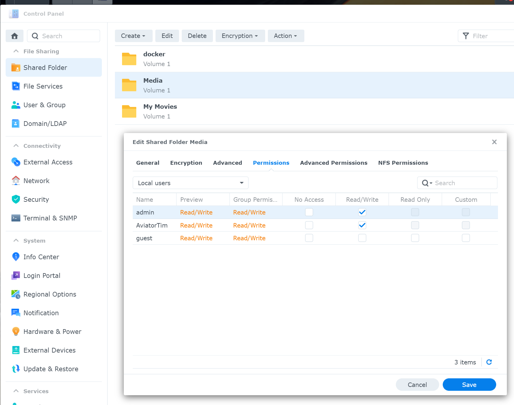Collapse the File Sharing section
This screenshot has height=405, width=514.
click(x=16, y=51)
